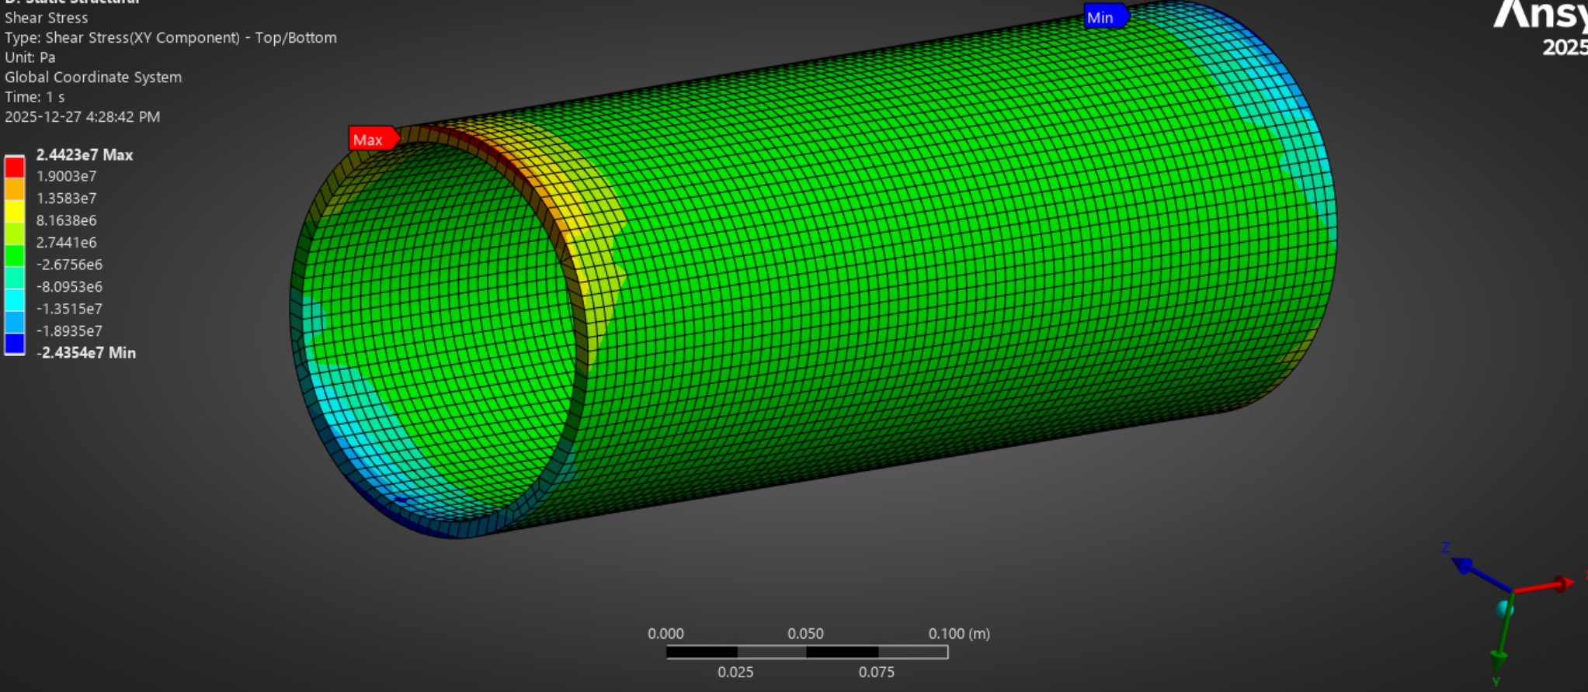Click the Time: 1 s text
Screen dimensions: 1588x692
tap(35, 97)
